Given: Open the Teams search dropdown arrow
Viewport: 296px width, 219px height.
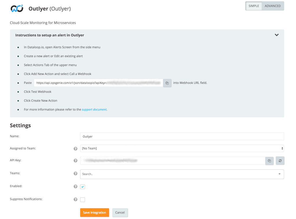Looking at the screenshot, I should [280, 174].
